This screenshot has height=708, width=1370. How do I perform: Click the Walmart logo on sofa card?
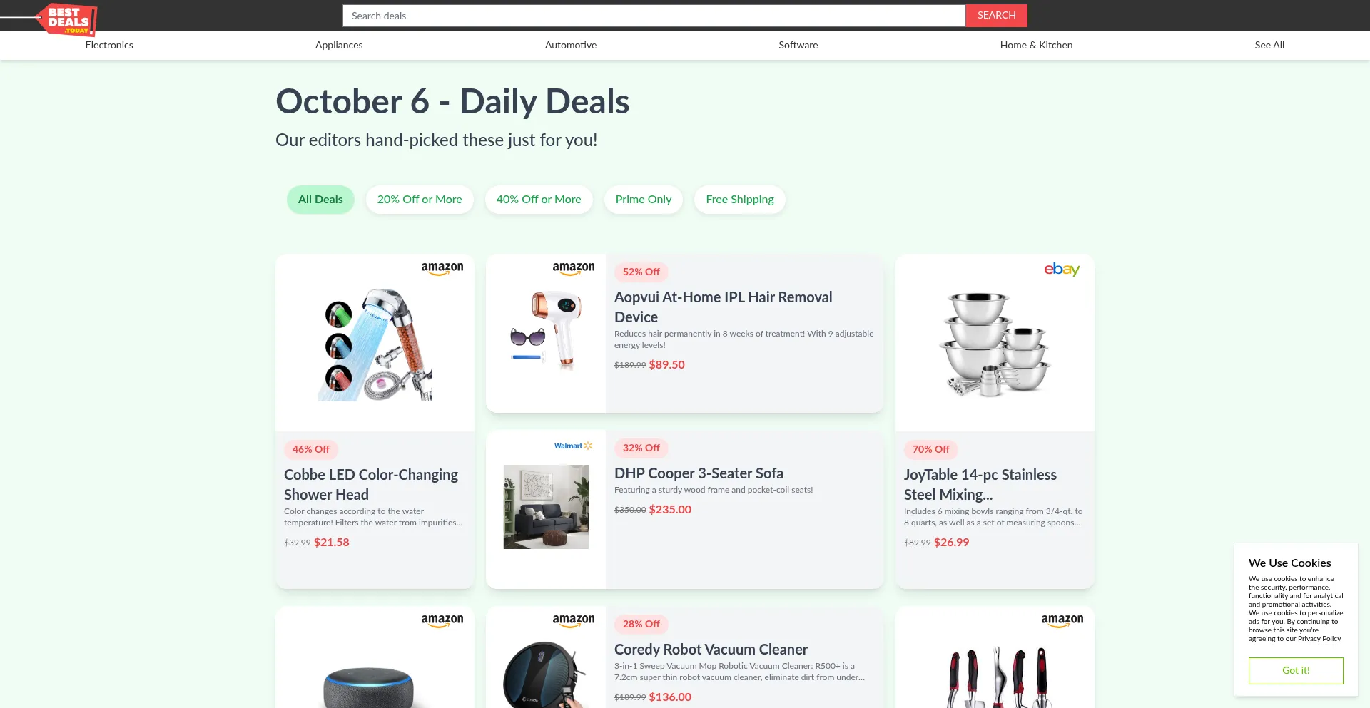tap(573, 446)
